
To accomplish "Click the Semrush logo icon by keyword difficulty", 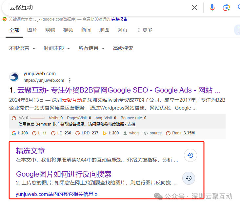I will point(4,19).
